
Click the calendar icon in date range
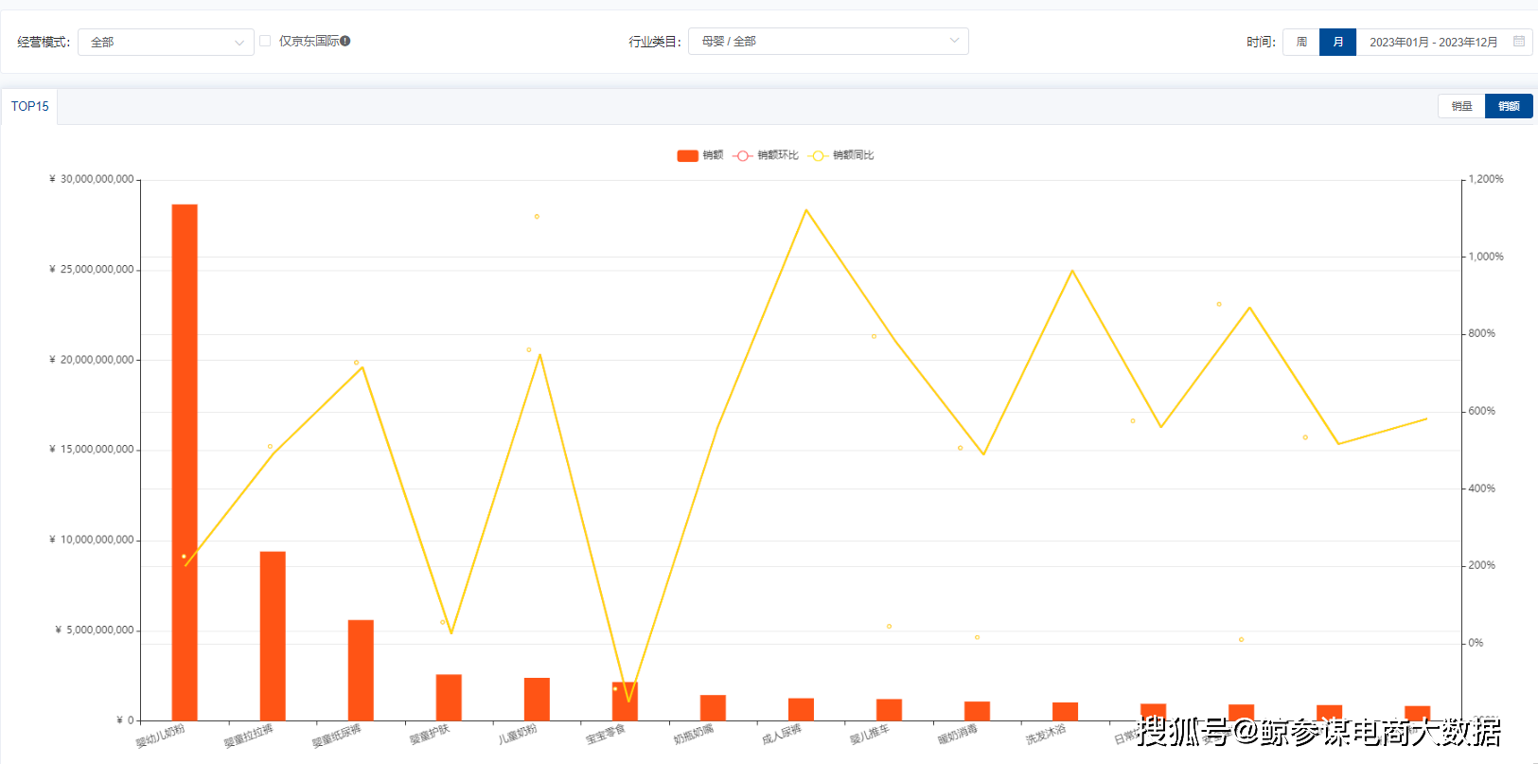[1519, 42]
